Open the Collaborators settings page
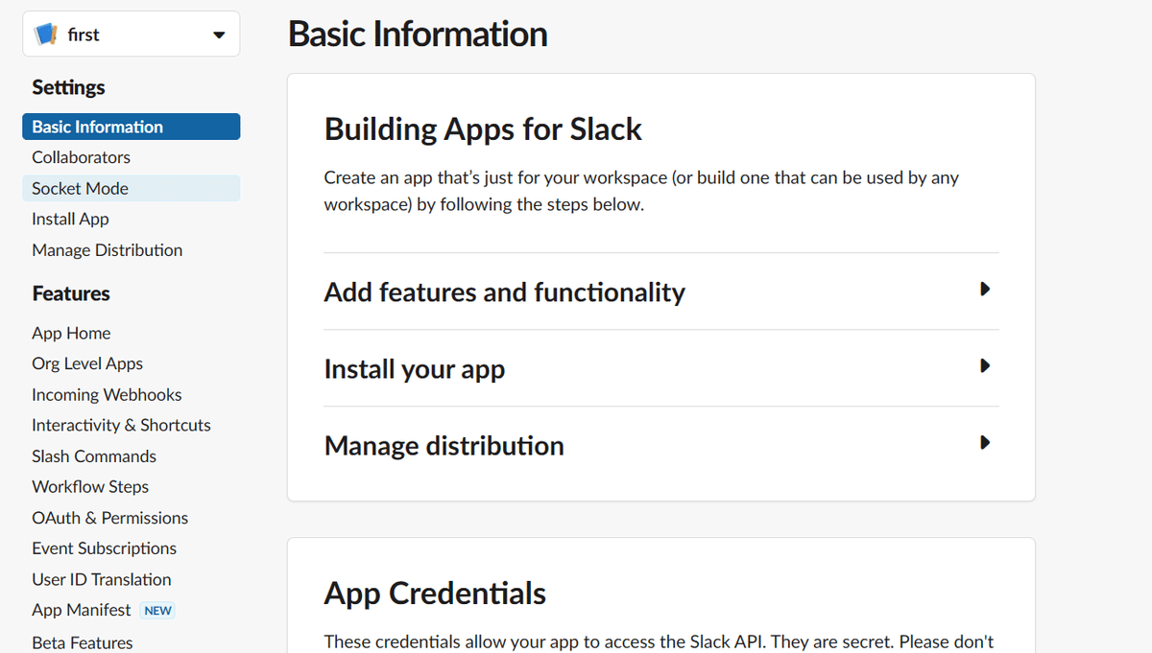 coord(81,157)
